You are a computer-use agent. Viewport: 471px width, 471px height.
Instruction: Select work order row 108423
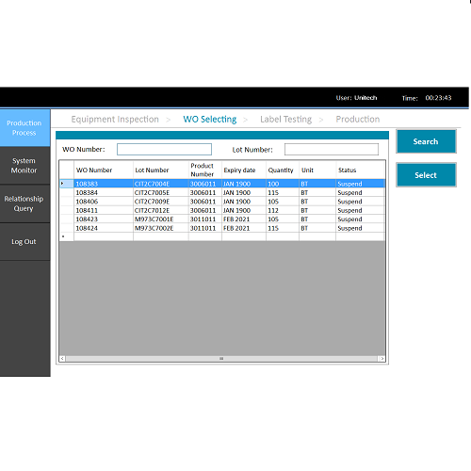(222, 219)
